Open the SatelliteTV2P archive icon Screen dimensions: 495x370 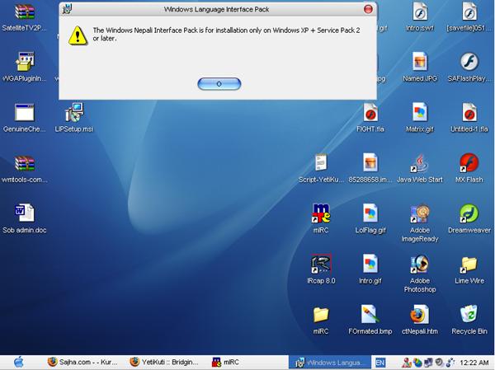coord(24,13)
